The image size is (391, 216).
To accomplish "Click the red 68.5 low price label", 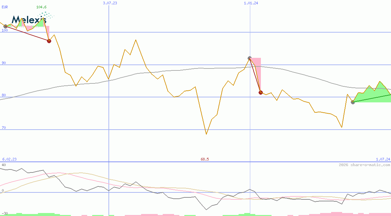I will click(x=205, y=159).
